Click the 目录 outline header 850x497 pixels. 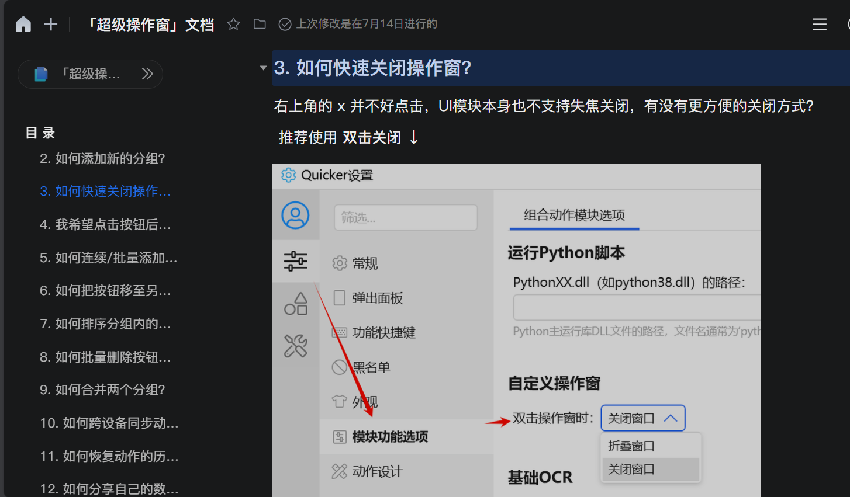tap(40, 133)
